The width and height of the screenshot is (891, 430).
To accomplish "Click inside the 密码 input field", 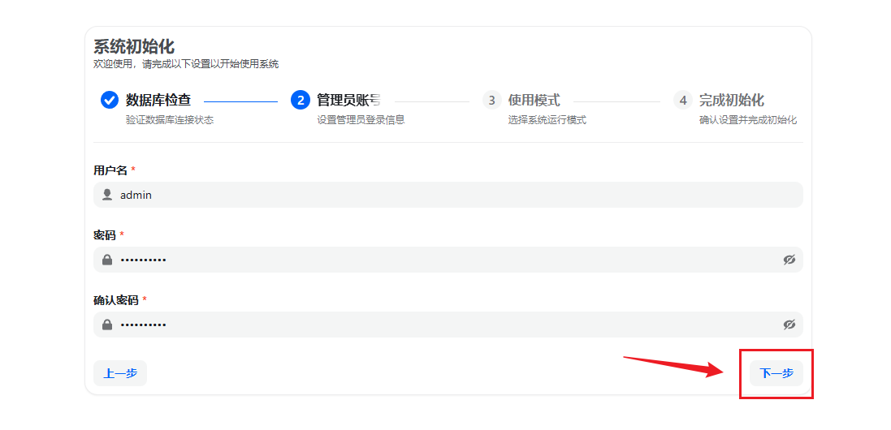I will click(447, 260).
